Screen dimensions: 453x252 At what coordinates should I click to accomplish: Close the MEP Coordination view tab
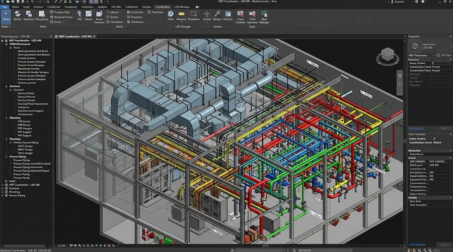point(94,37)
